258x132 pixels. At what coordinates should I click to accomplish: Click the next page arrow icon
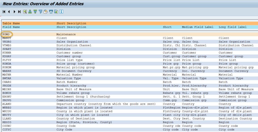click(x=14, y=12)
